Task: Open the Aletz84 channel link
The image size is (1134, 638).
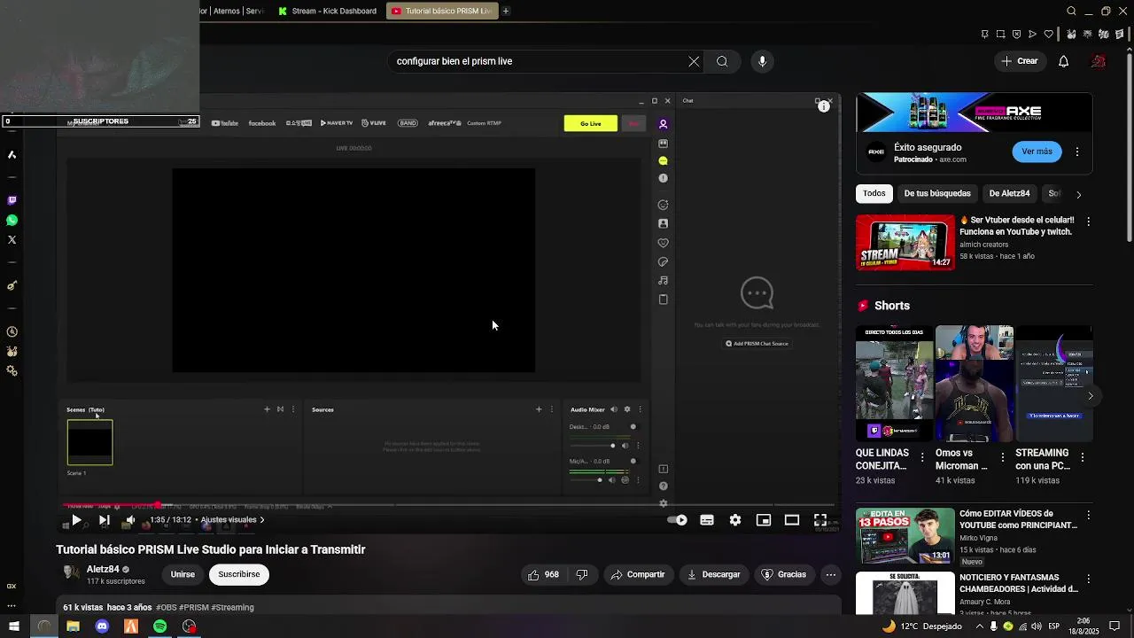Action: (x=103, y=570)
